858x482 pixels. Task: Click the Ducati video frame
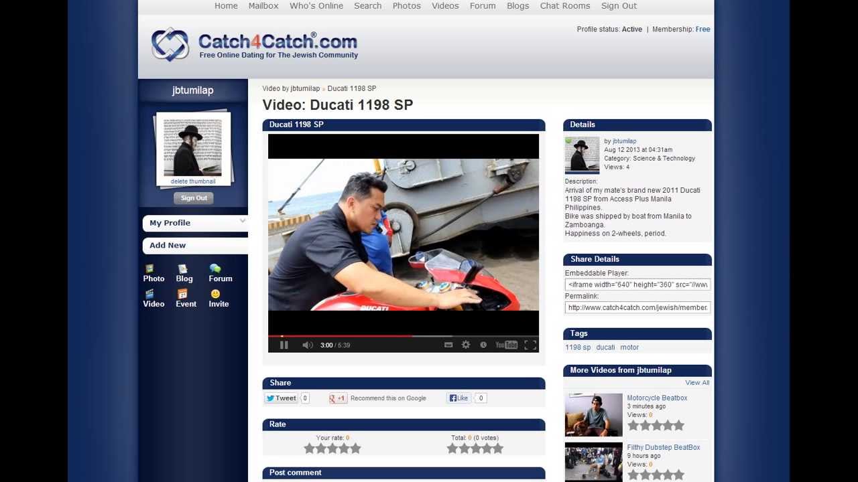pyautogui.click(x=404, y=234)
